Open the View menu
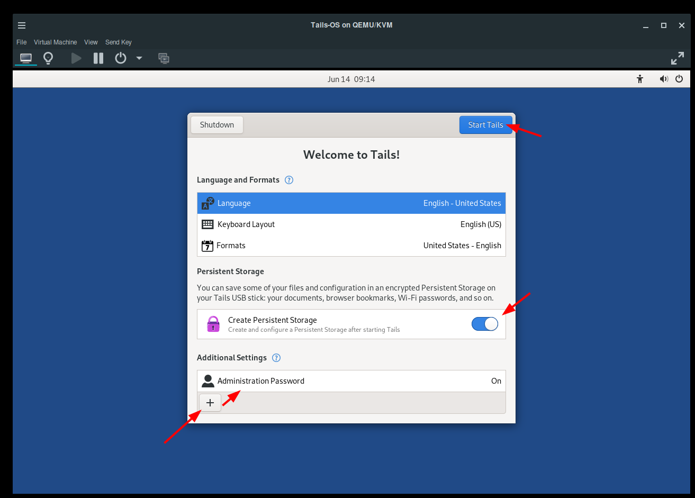 [91, 42]
